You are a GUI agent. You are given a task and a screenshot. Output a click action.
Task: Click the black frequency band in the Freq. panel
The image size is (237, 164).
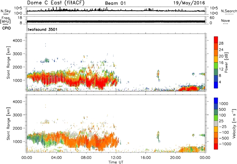pyautogui.click(x=116, y=21)
